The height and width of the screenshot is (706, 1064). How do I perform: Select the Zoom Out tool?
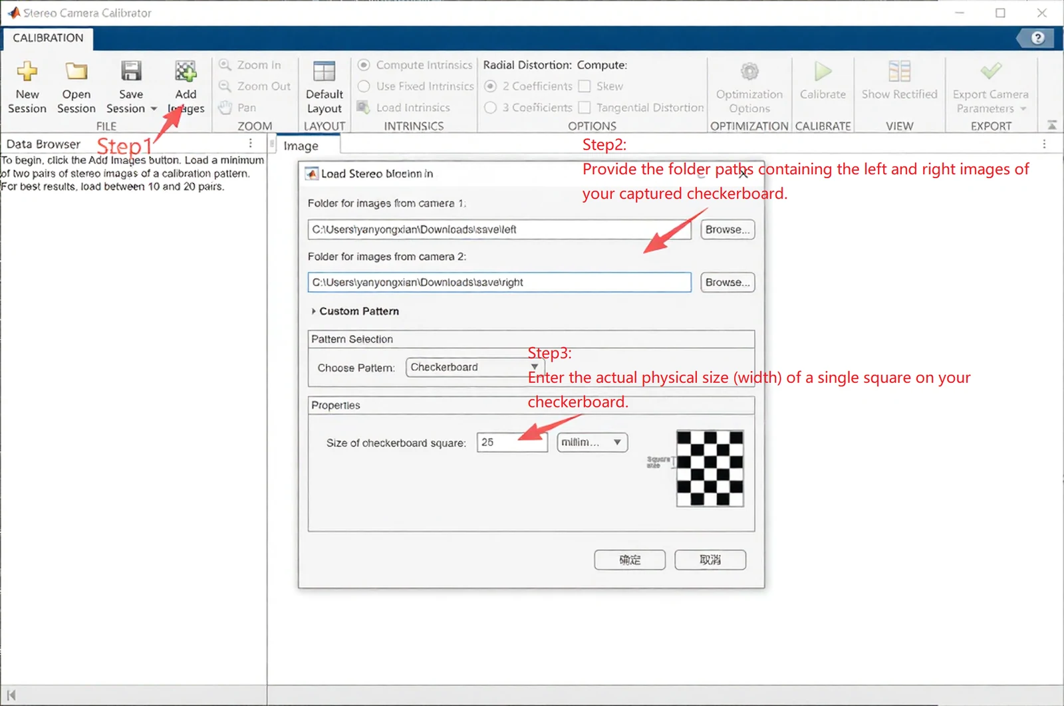click(x=255, y=86)
